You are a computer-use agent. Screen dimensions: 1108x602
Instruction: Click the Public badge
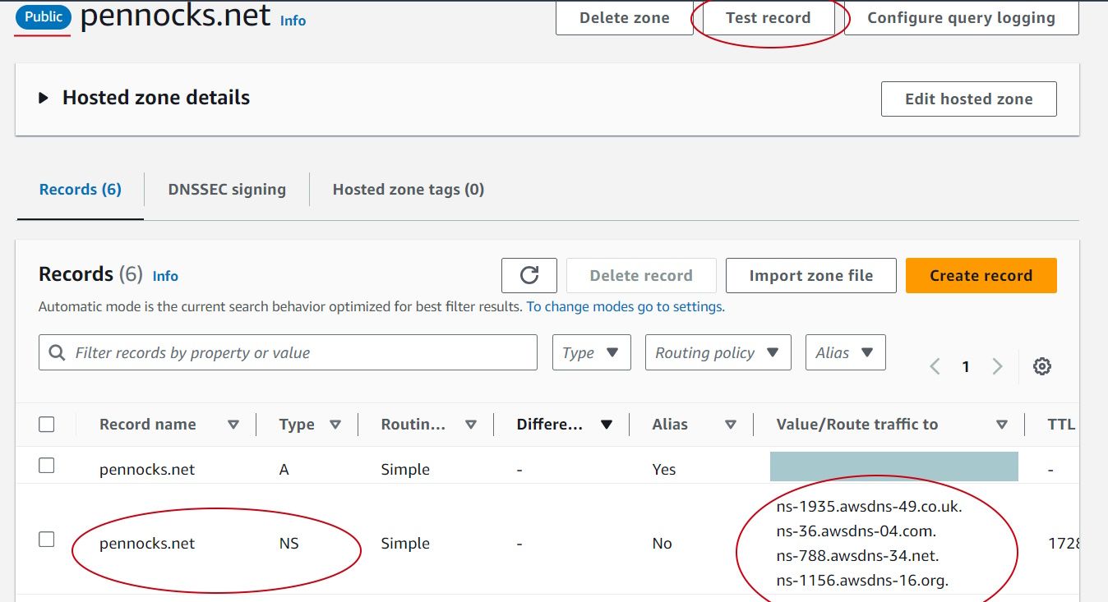tap(44, 16)
